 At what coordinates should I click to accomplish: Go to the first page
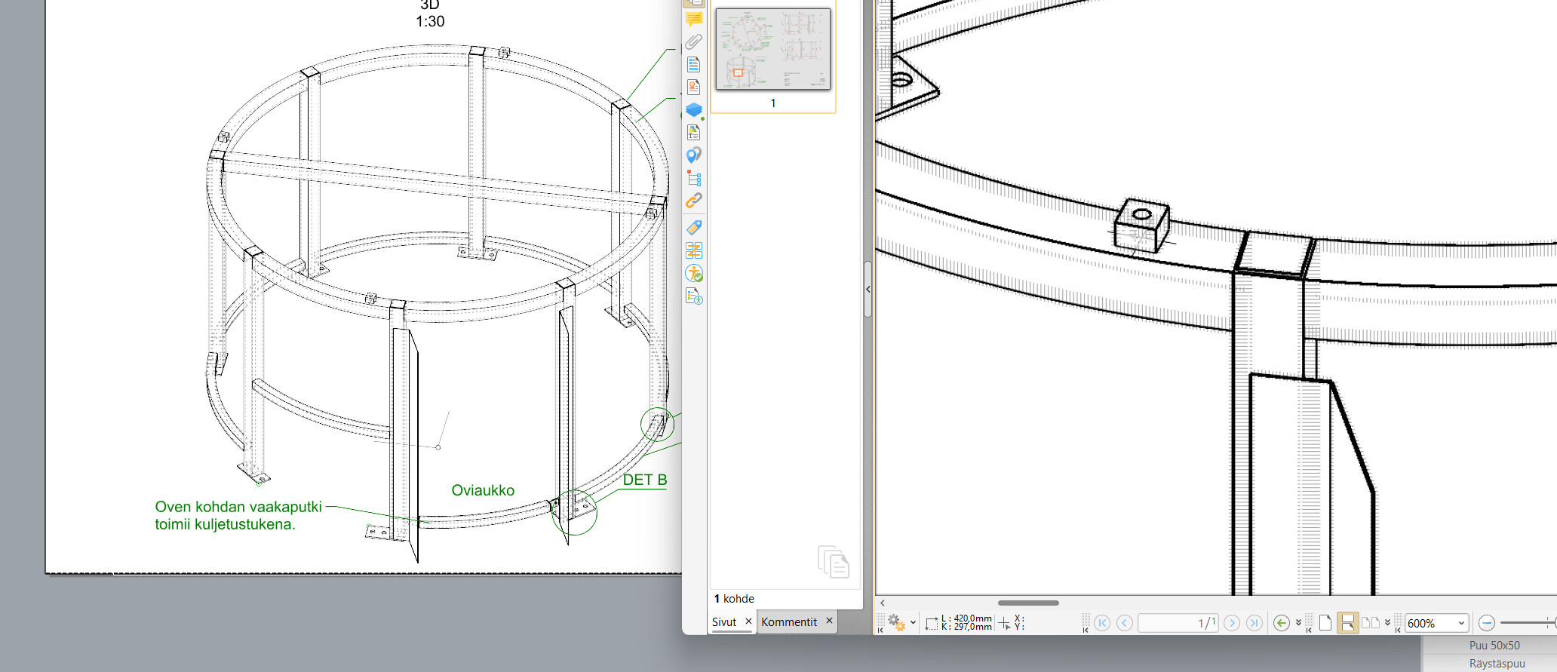point(1102,623)
